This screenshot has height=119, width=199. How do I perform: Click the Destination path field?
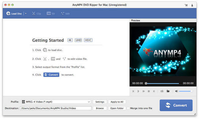(x=56, y=108)
